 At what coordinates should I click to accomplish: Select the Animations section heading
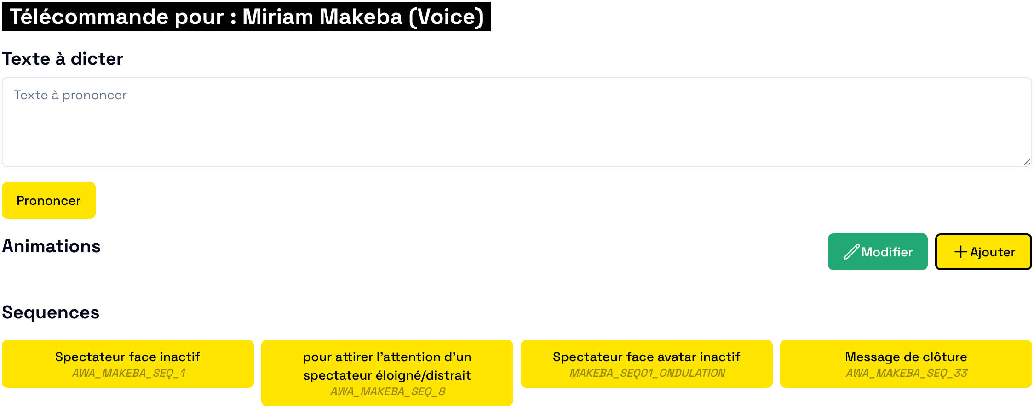[51, 246]
